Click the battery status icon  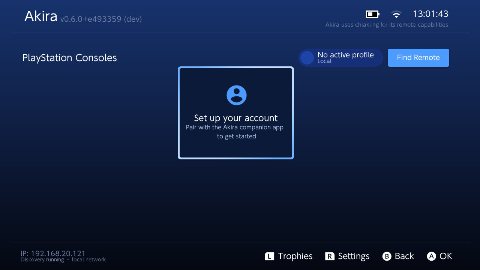coord(373,14)
